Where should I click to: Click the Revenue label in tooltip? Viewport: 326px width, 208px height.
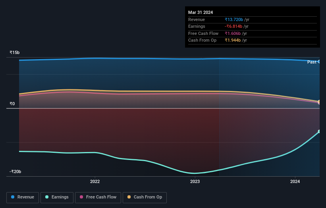(197, 19)
